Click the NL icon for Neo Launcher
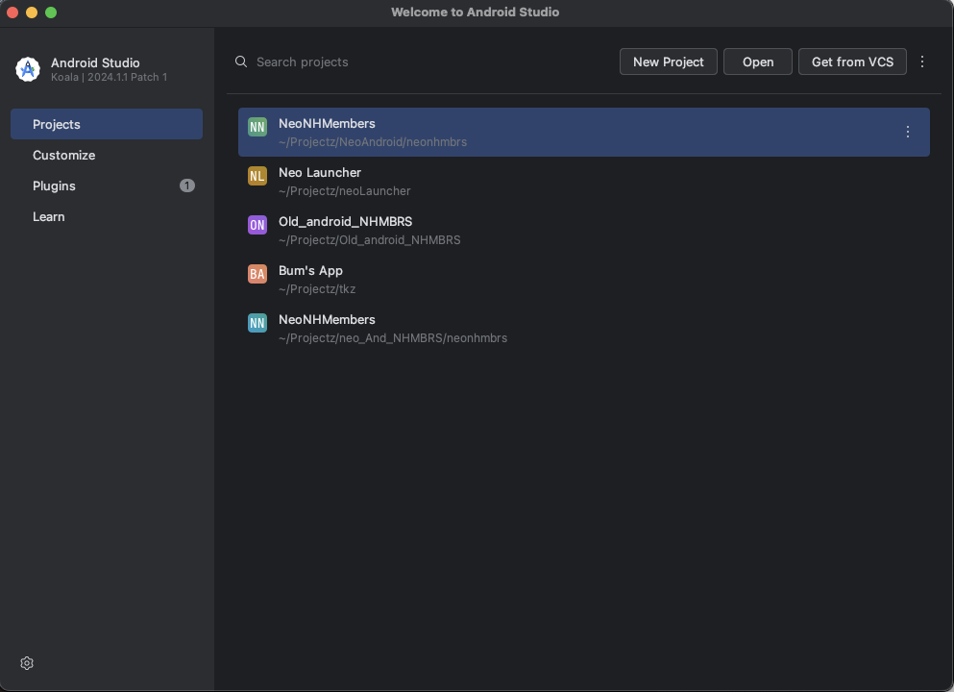 [x=257, y=176]
